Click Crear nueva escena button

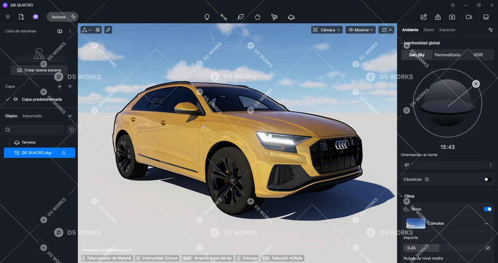pos(39,70)
